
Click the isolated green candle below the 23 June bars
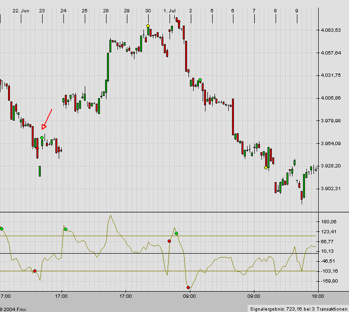pos(40,171)
